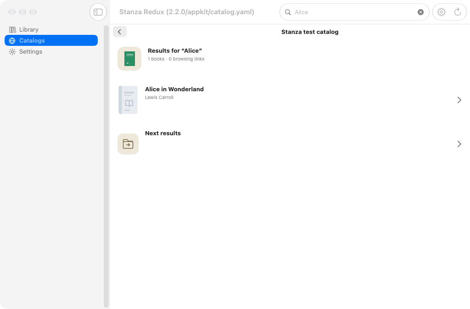Expand Alice in Wonderland row chevron
Screen dimensions: 470x309
coord(459,100)
